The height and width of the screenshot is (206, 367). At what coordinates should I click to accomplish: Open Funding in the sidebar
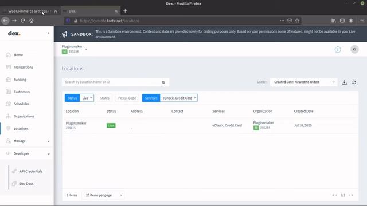coord(20,80)
